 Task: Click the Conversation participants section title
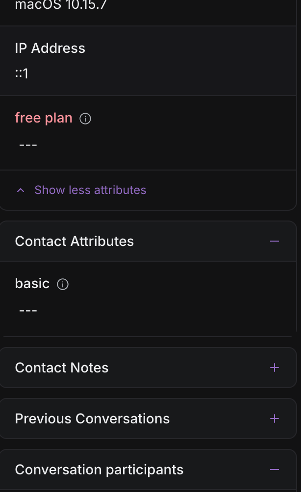click(99, 469)
